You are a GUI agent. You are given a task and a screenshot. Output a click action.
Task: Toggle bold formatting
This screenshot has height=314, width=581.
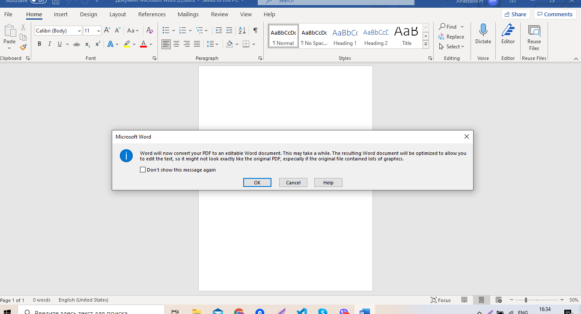pos(39,44)
